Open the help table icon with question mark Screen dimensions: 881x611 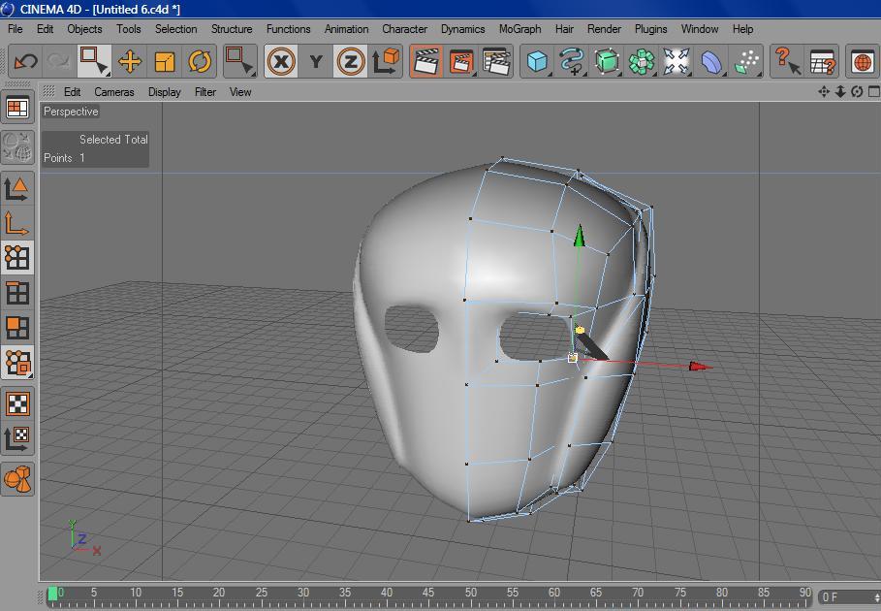[x=822, y=61]
